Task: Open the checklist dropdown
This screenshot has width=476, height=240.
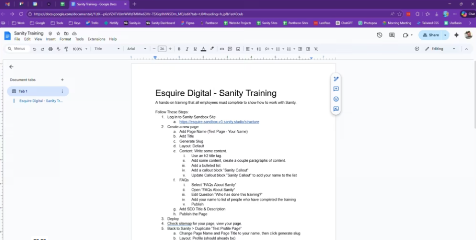Action: click(x=269, y=49)
